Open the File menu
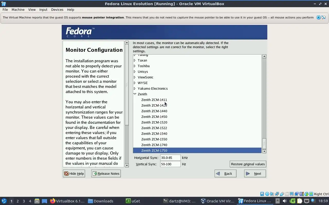The width and height of the screenshot is (329, 205). [5, 9]
